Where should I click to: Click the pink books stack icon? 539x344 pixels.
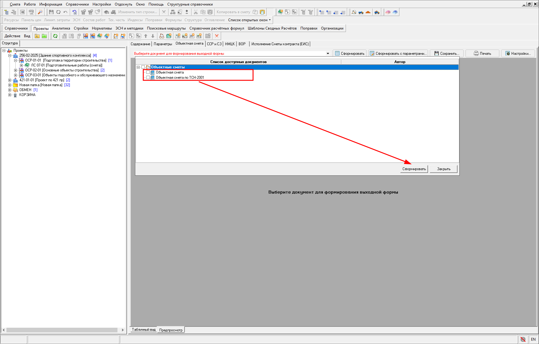tap(388, 12)
